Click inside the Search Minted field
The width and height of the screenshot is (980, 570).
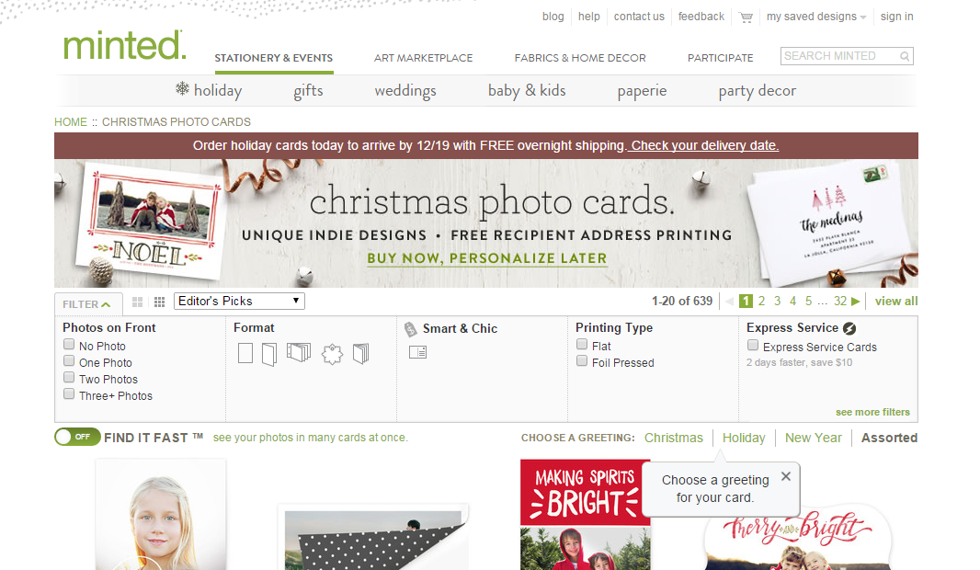(838, 56)
